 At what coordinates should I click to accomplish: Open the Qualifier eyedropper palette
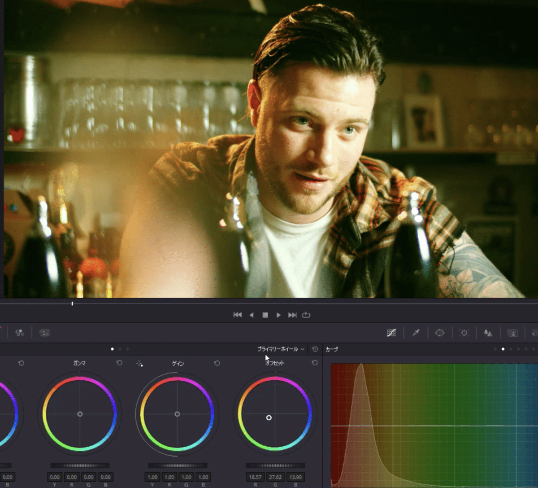(416, 333)
